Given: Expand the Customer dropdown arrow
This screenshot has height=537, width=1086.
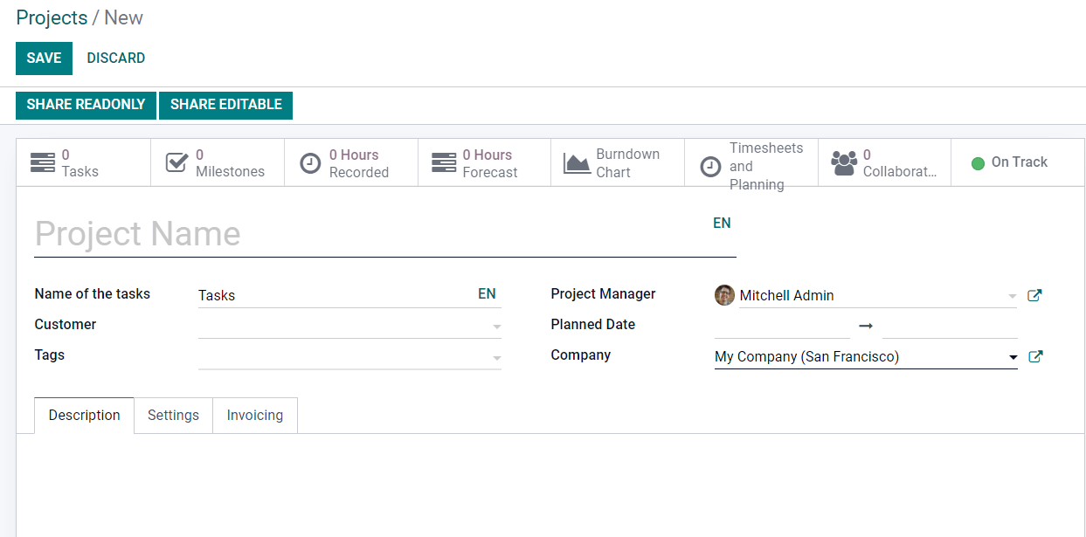Looking at the screenshot, I should click(496, 327).
